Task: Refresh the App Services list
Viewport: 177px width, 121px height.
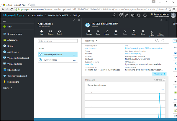Action: coord(60,31)
